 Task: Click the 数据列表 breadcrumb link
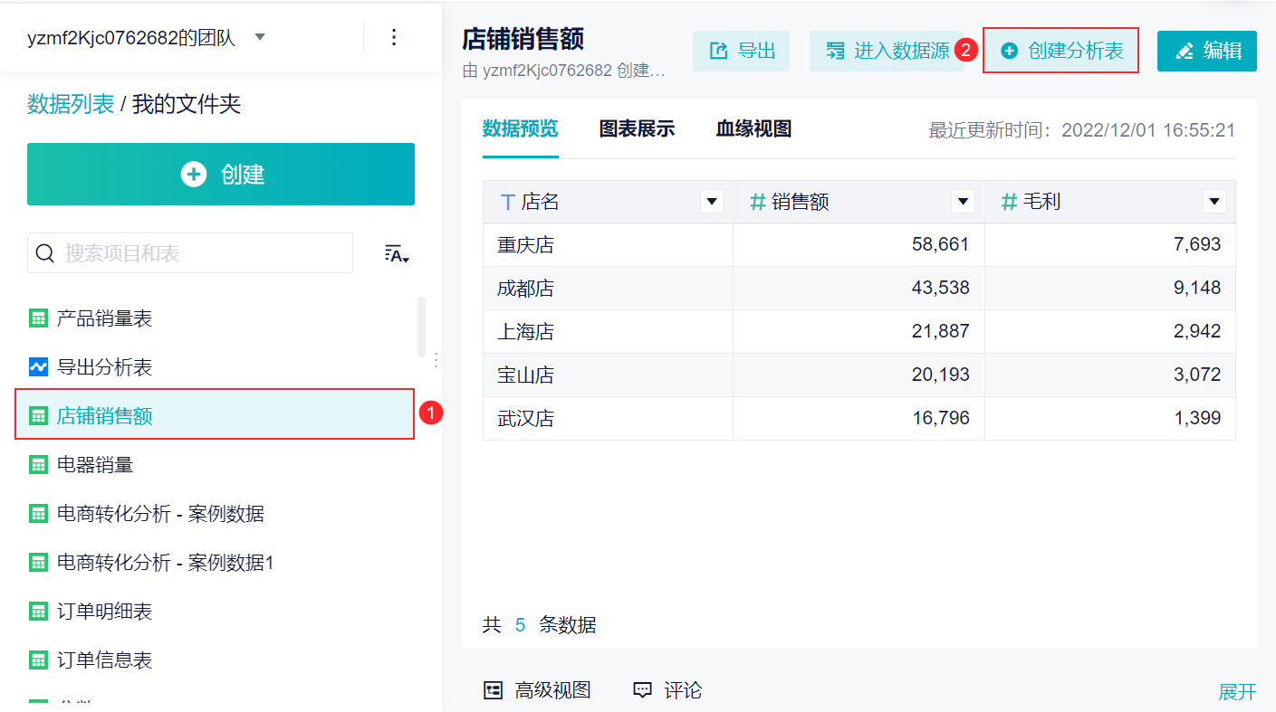pos(71,104)
